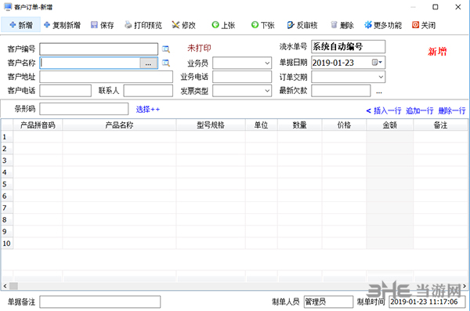Click the 制单人员 field showing 管理员
Viewport: 470px width, 311px height.
(328, 302)
